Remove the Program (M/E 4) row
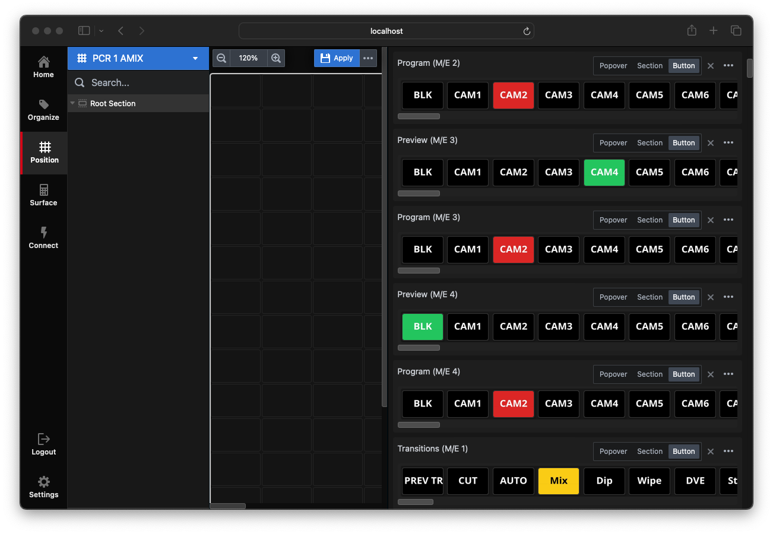The image size is (773, 534). 711,374
